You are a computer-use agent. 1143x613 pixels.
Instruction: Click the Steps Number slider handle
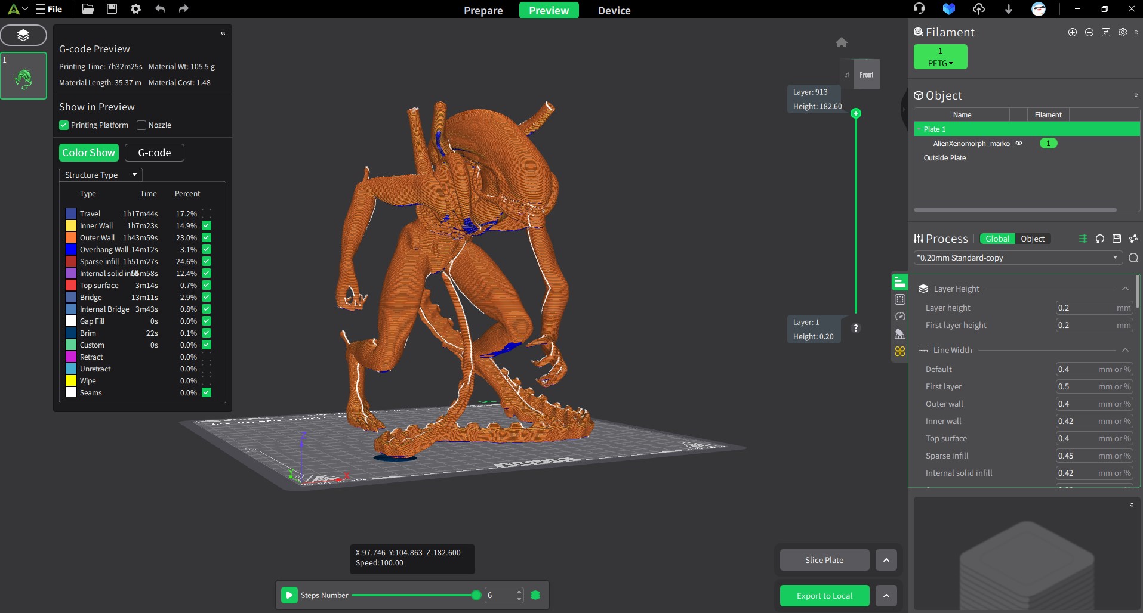coord(476,595)
